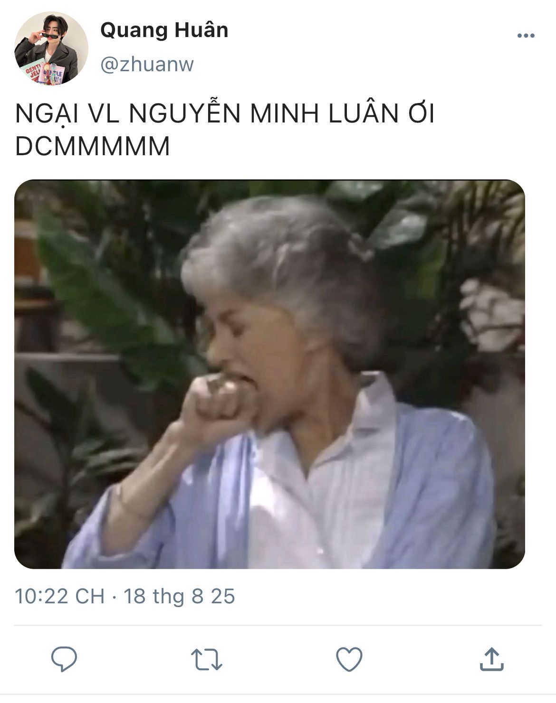Image resolution: width=556 pixels, height=703 pixels.
Task: Expand the share sheet for this tweet
Action: click(x=491, y=659)
